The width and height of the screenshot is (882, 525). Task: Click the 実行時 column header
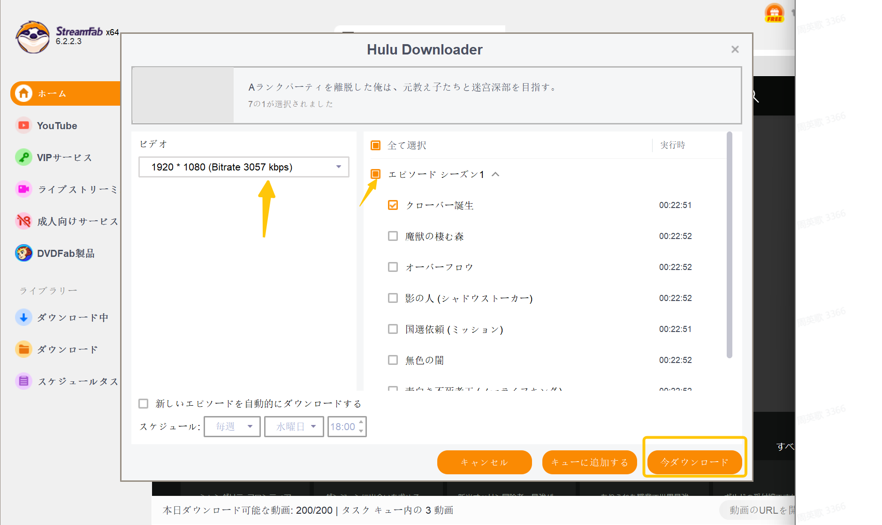point(672,145)
